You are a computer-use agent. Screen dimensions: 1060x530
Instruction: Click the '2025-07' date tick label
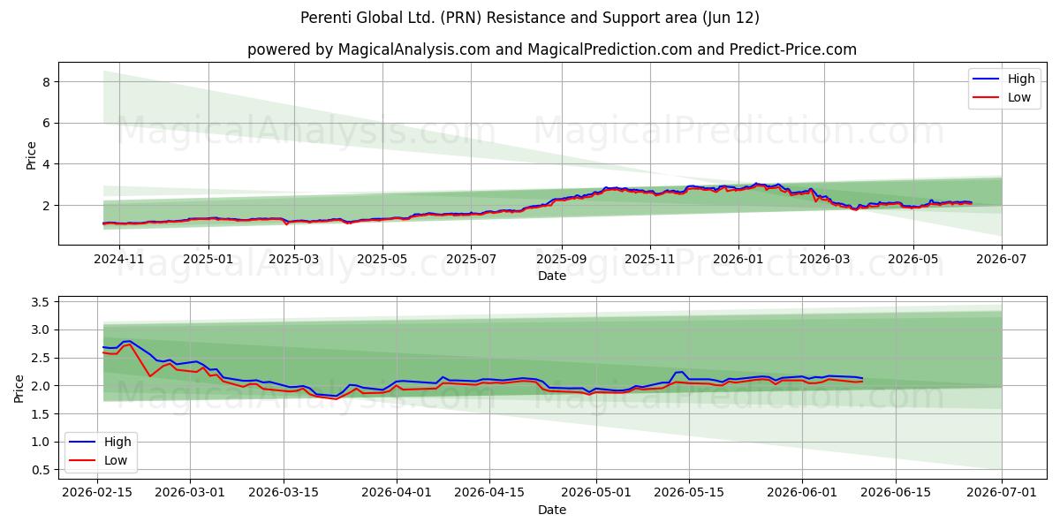click(471, 259)
